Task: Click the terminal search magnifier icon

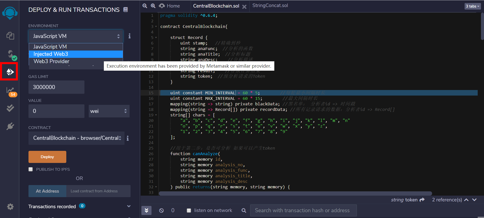Action: pos(244,210)
